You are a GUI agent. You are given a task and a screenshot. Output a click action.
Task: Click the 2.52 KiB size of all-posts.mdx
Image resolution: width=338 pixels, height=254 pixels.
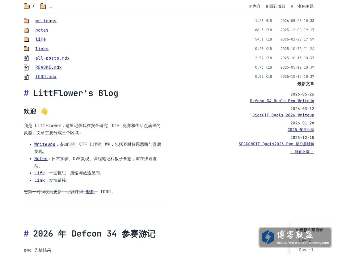263,58
